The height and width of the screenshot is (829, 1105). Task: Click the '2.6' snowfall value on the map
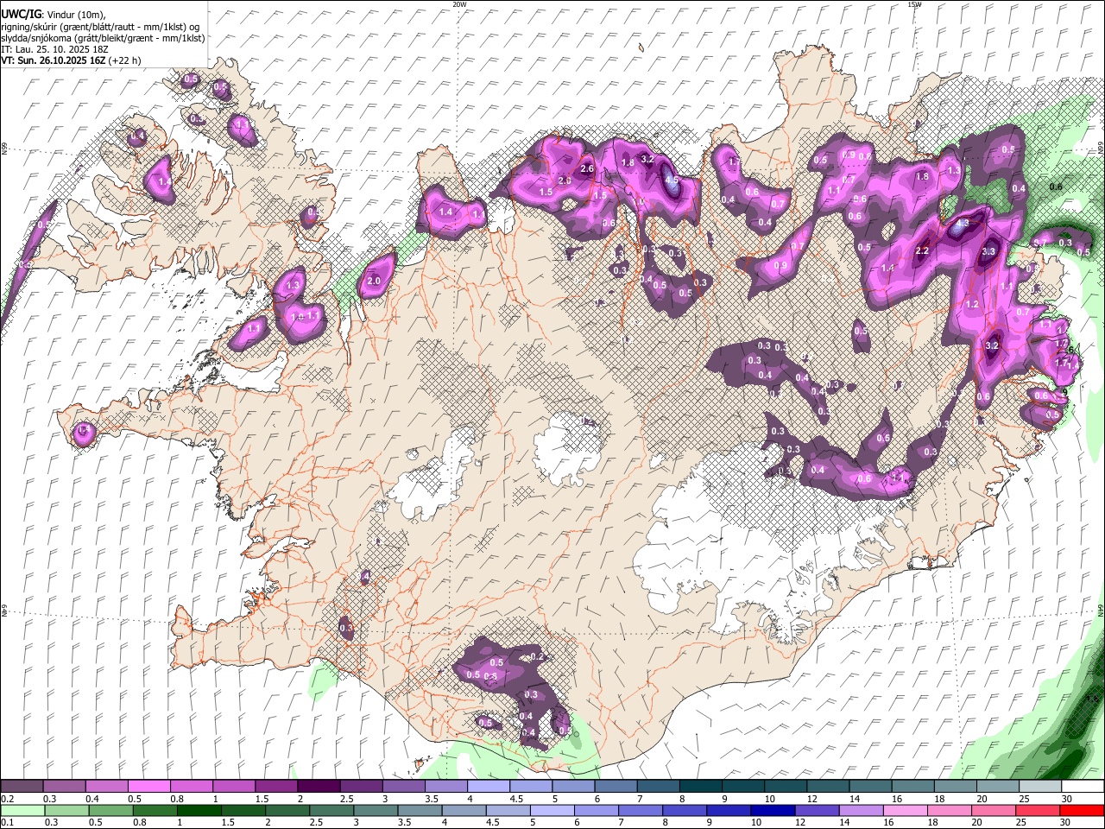(587, 168)
